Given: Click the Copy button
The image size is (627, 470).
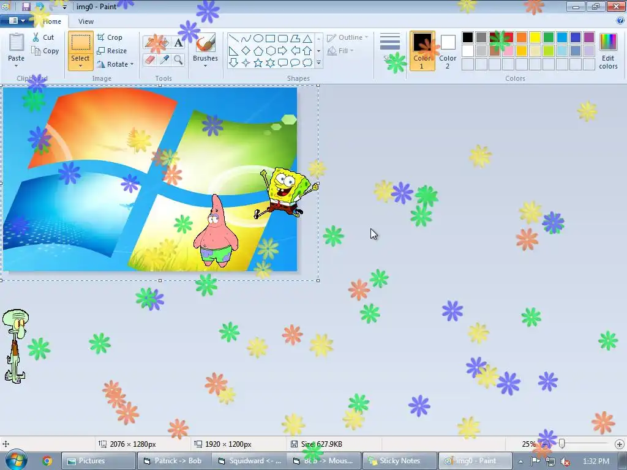Looking at the screenshot, I should pyautogui.click(x=45, y=51).
